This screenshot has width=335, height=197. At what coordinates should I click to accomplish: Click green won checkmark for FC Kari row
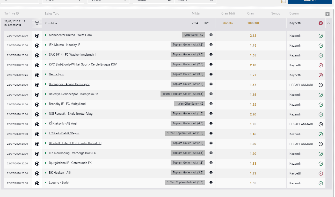(x=321, y=134)
